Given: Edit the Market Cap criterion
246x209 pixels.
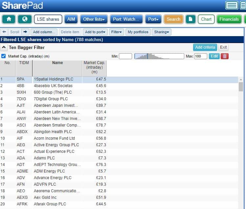Looking at the screenshot, I should pos(214,56).
